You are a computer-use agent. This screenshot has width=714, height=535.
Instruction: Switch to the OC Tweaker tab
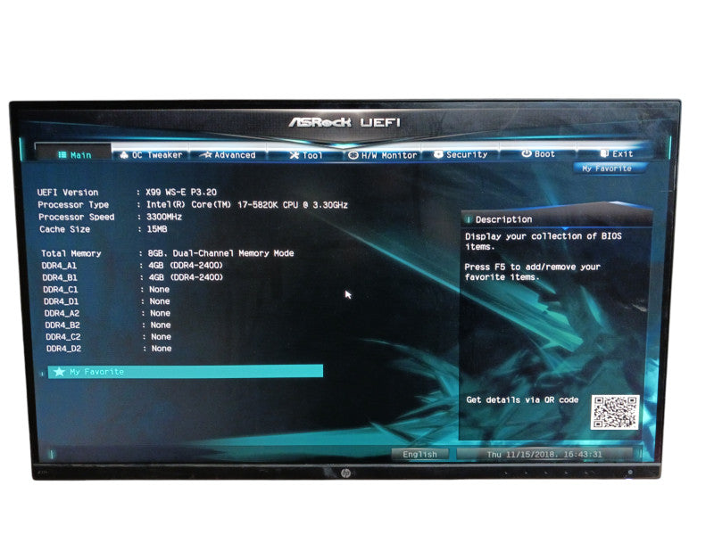point(151,155)
